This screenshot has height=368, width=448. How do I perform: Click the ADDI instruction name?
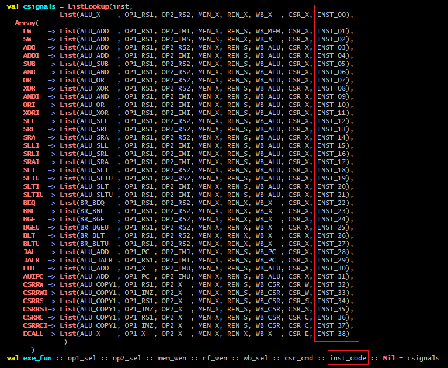tap(31, 55)
